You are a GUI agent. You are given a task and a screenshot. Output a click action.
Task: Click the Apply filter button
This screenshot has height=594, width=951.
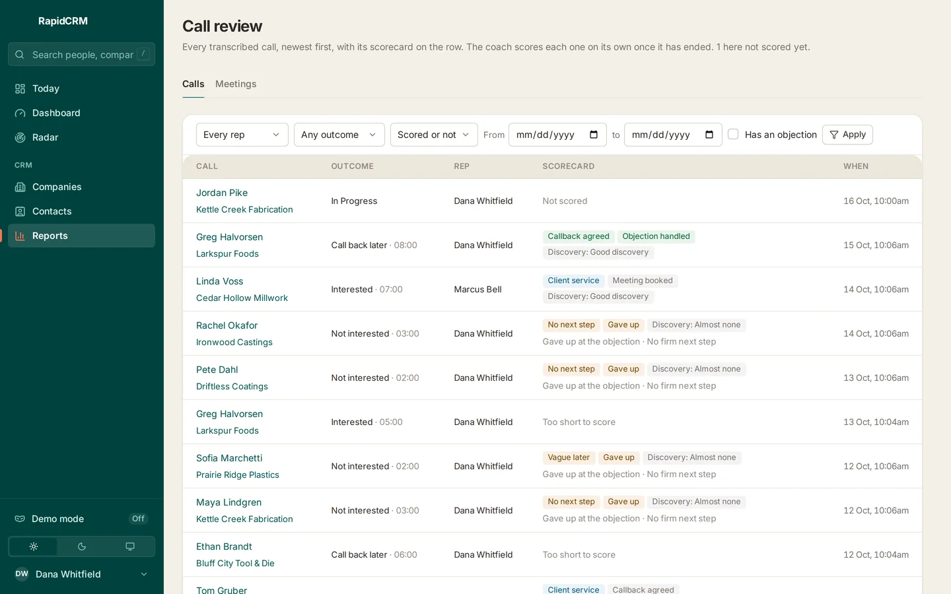(847, 135)
